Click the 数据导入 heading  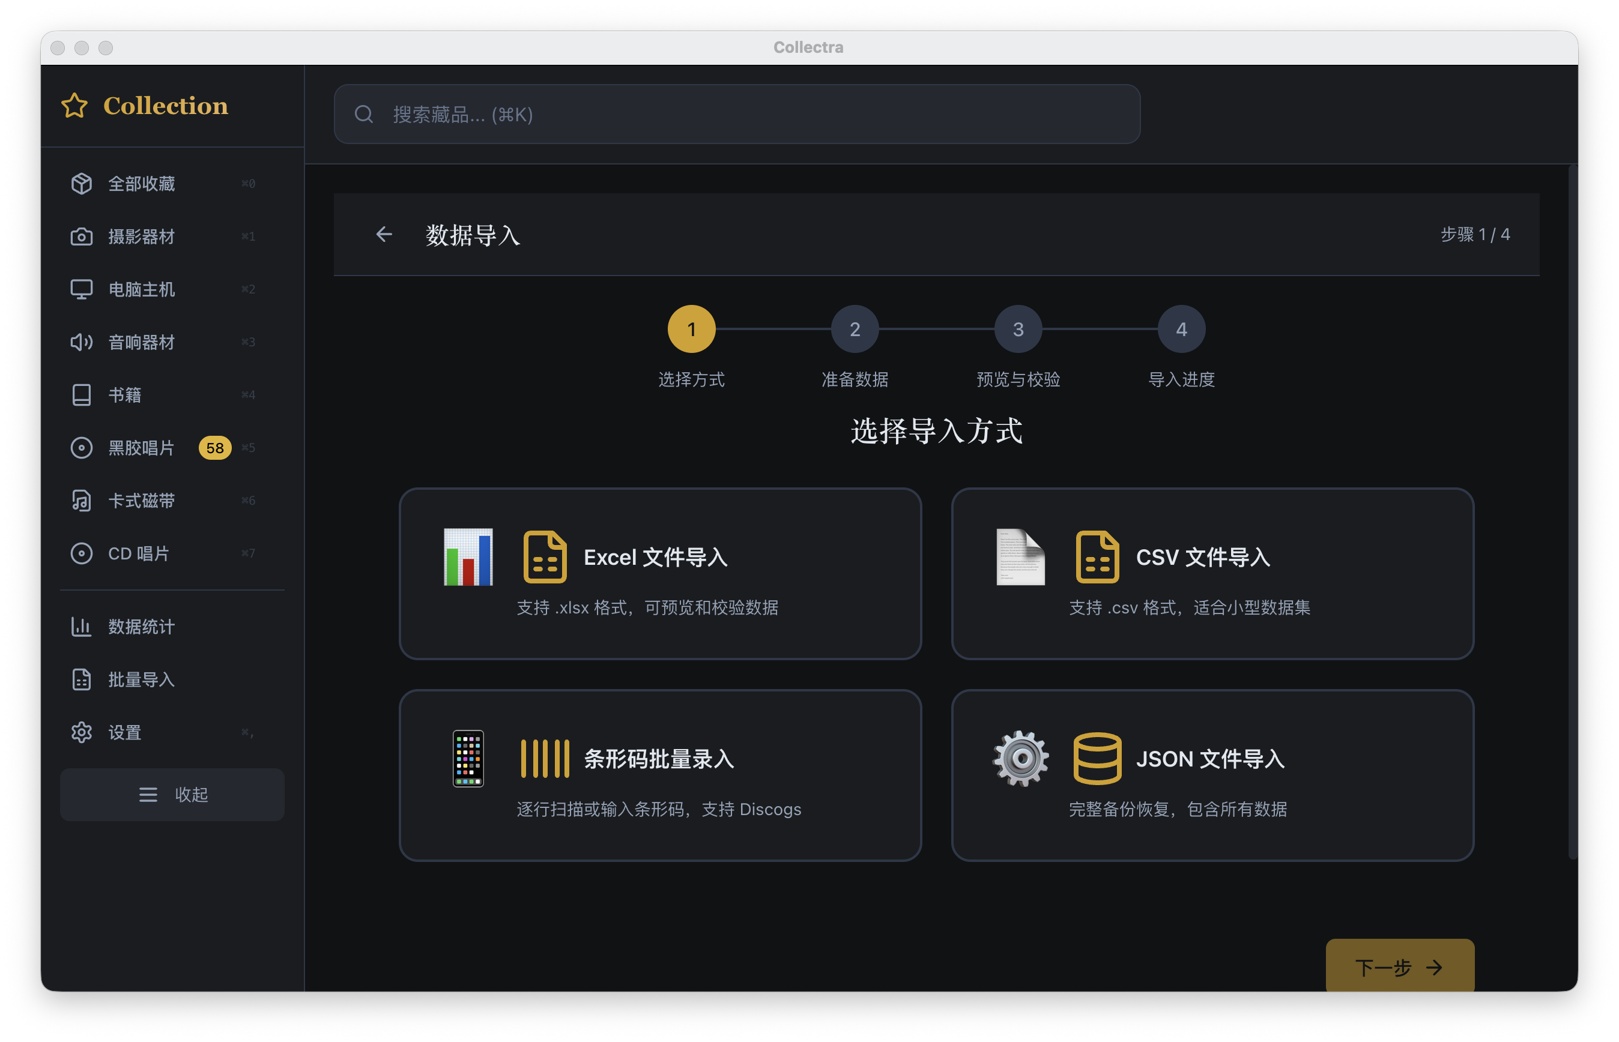coord(473,235)
